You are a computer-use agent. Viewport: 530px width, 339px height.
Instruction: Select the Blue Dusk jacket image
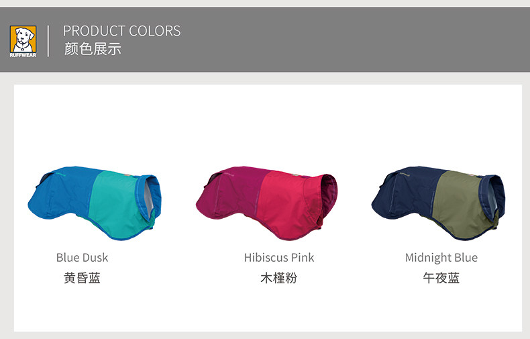tap(95, 203)
